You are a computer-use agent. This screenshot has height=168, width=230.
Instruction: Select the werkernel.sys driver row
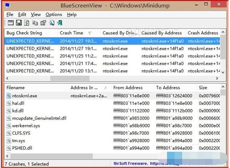point(23,125)
